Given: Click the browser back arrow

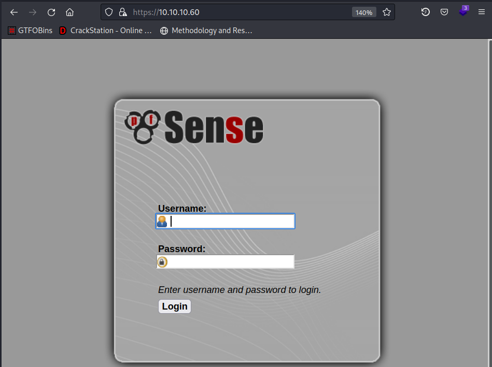Looking at the screenshot, I should 14,12.
